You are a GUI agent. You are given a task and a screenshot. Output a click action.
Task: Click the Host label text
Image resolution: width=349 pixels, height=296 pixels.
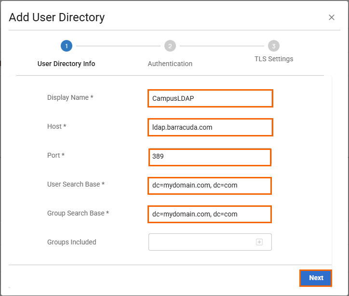[56, 126]
